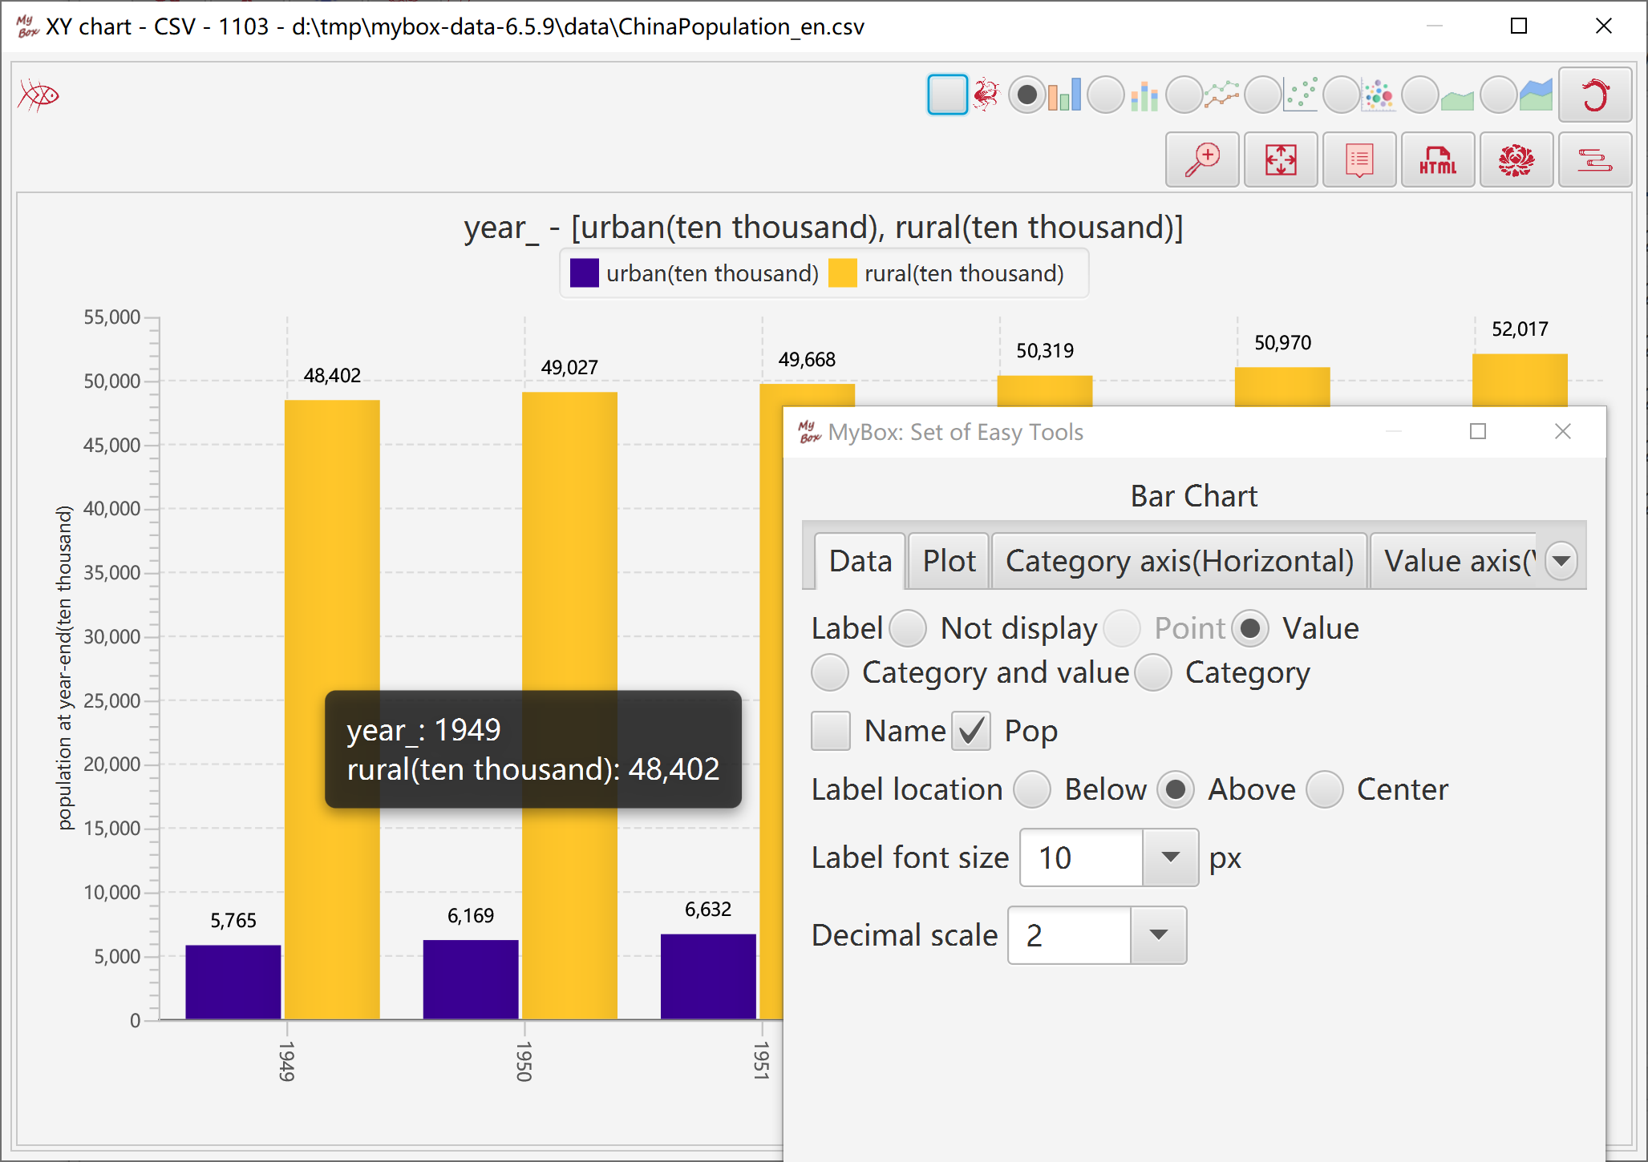Expand the hidden tabs dropdown arrow
The height and width of the screenshot is (1162, 1648).
click(1561, 560)
